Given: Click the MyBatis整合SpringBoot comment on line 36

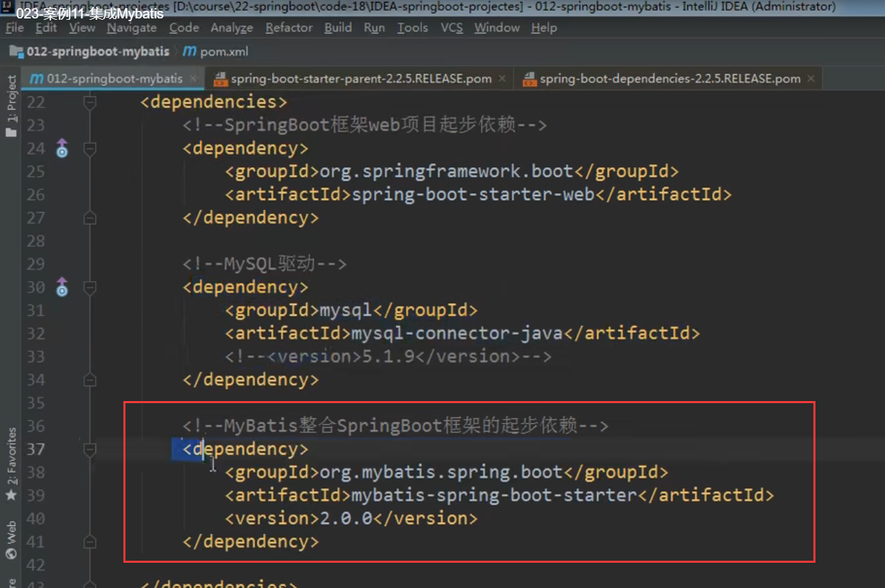Looking at the screenshot, I should point(395,426).
